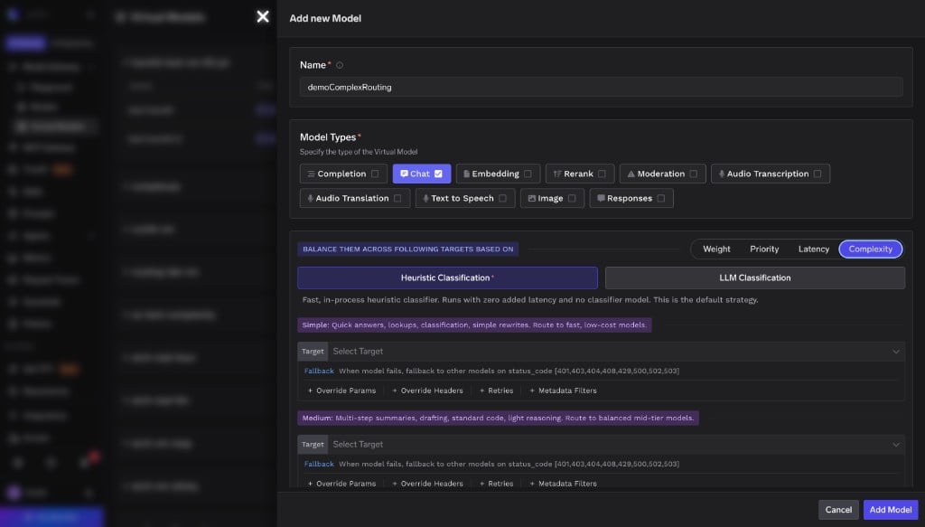This screenshot has width=925, height=527.
Task: Uncheck the Chat model type checkbox
Action: (x=438, y=174)
